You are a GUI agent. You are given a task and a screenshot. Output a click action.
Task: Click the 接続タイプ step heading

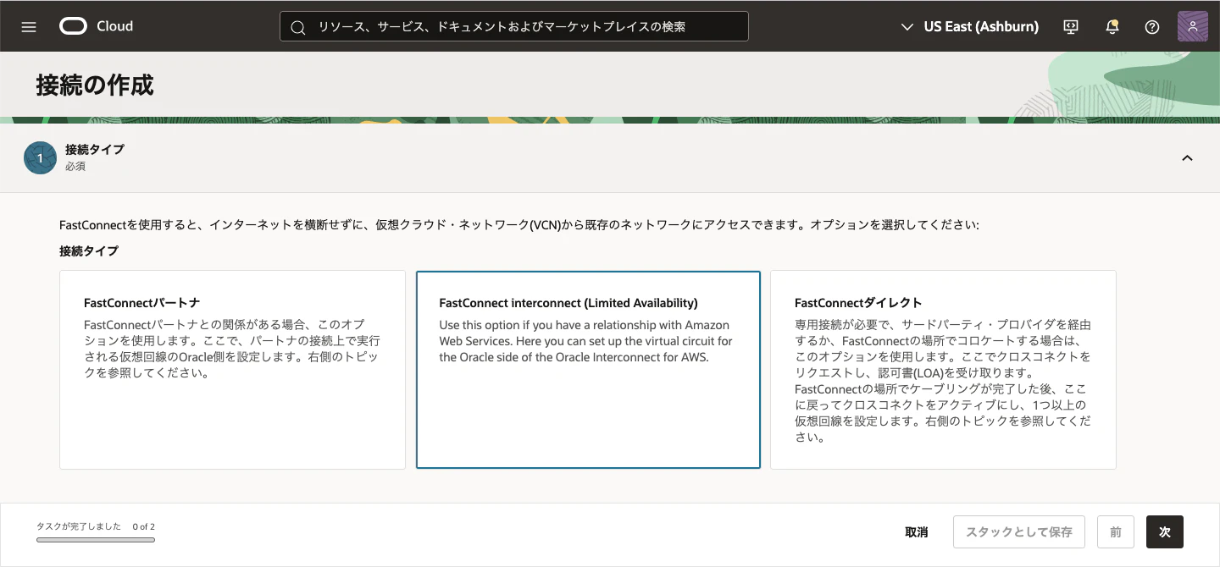coord(95,150)
